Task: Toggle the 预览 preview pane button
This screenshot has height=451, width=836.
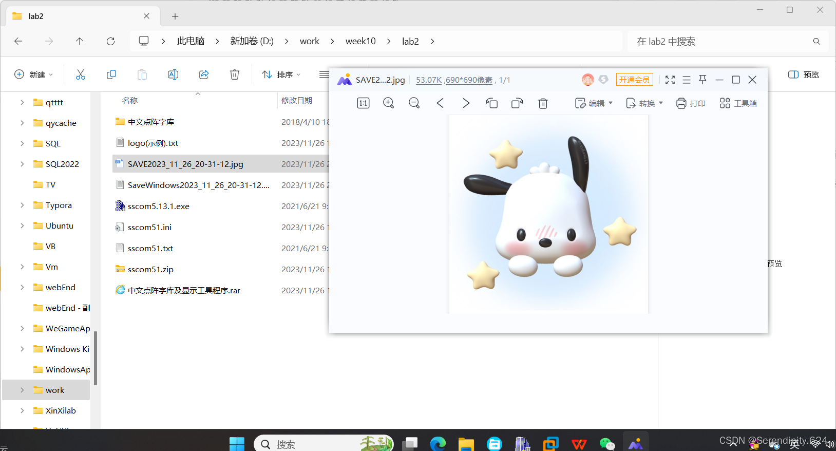Action: (804, 74)
